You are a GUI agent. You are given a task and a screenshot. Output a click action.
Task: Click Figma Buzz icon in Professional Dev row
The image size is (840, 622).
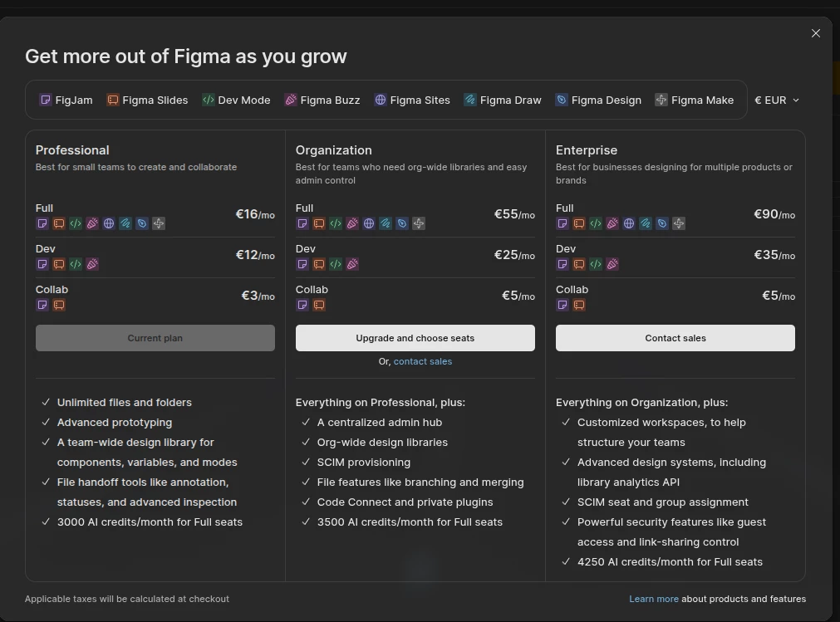click(92, 264)
